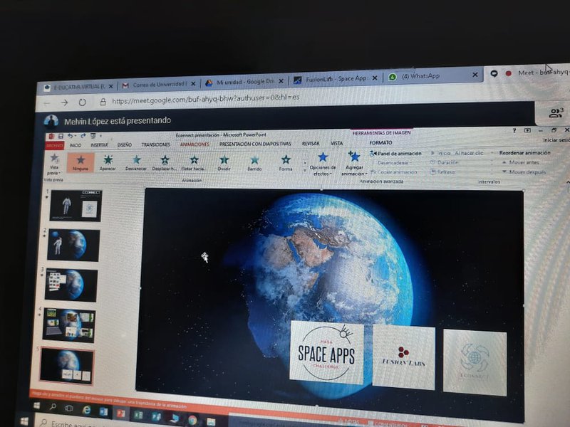The height and width of the screenshot is (427, 570).
Task: Apply the Desvanecer animation
Action: click(x=136, y=162)
